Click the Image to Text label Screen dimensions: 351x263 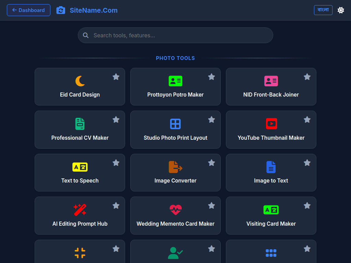[x=271, y=181]
